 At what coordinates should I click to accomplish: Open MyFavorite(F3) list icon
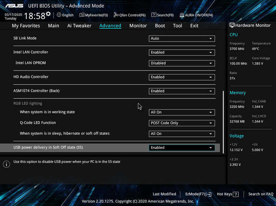[82, 15]
